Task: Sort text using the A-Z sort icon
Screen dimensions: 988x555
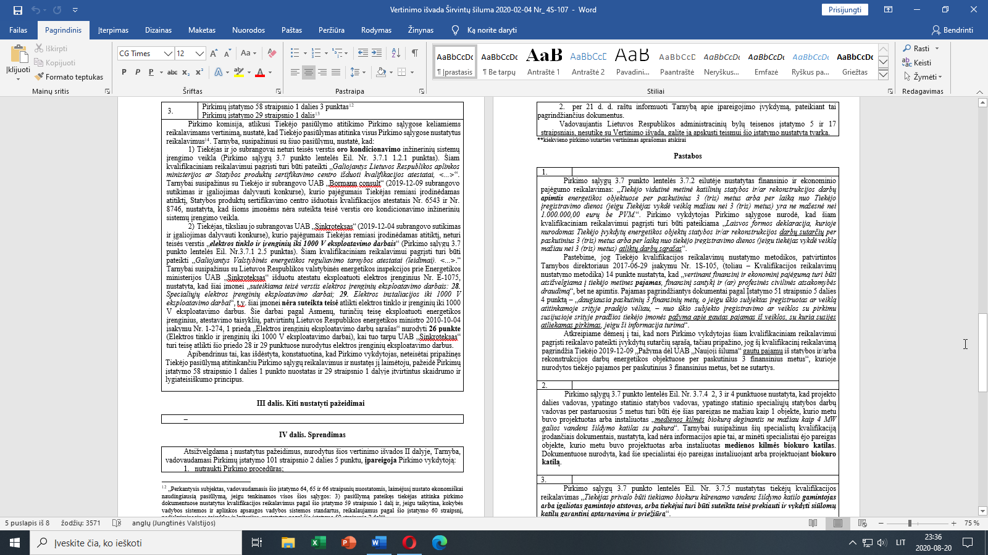Action: click(396, 54)
